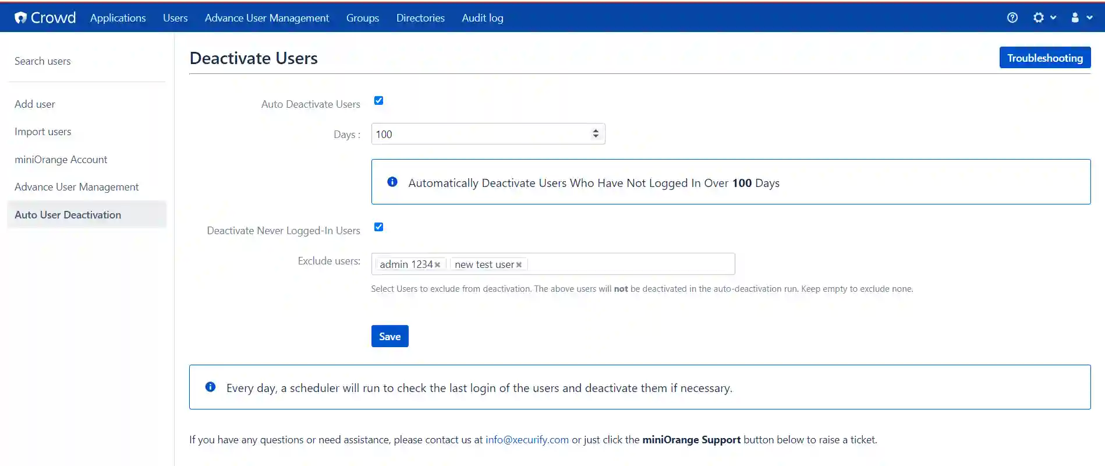
Task: Remove admin 1234 from excluded users
Action: point(437,265)
